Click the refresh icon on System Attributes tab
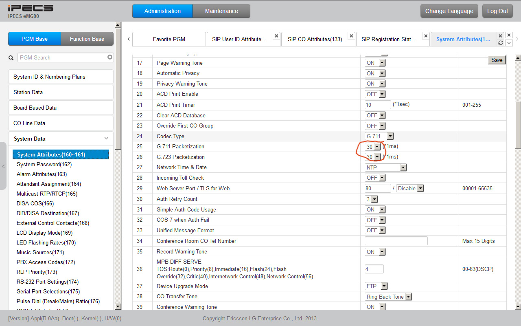This screenshot has height=326, width=521. pyautogui.click(x=501, y=43)
